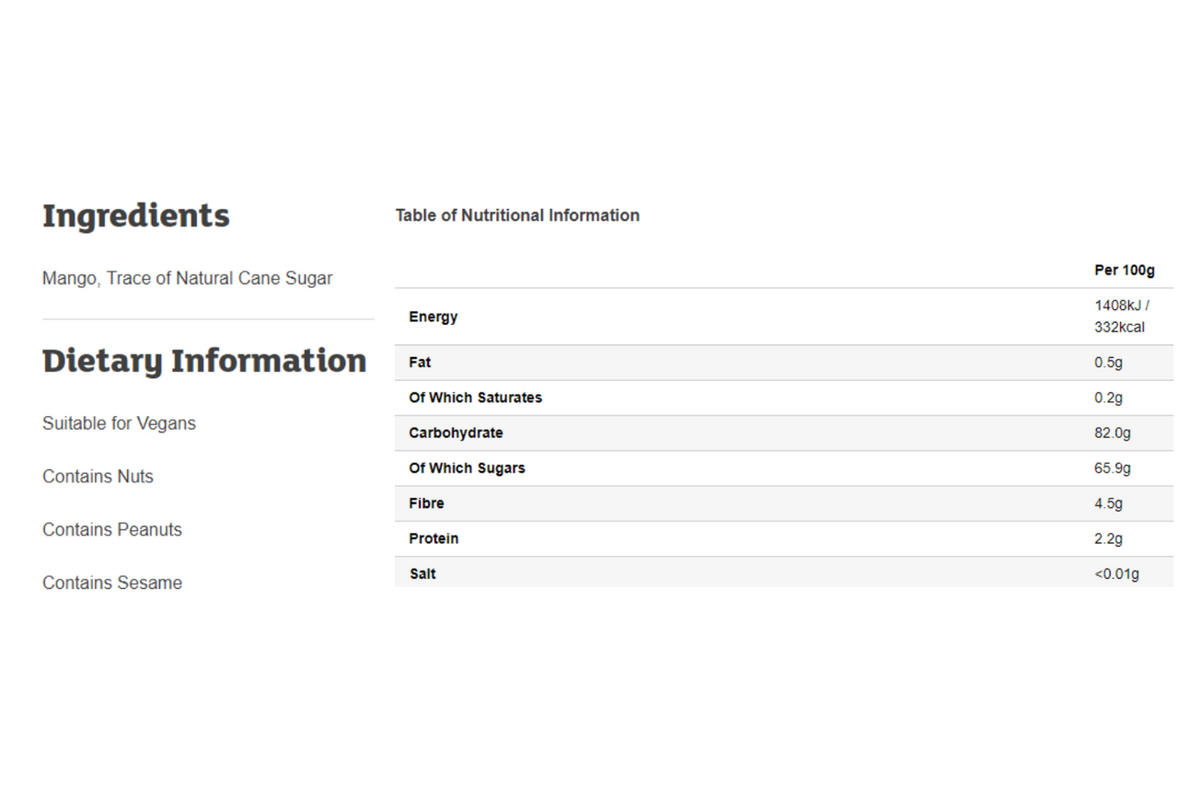Image resolution: width=1178 pixels, height=785 pixels.
Task: Click the Contains Sesame line
Action: point(112,583)
